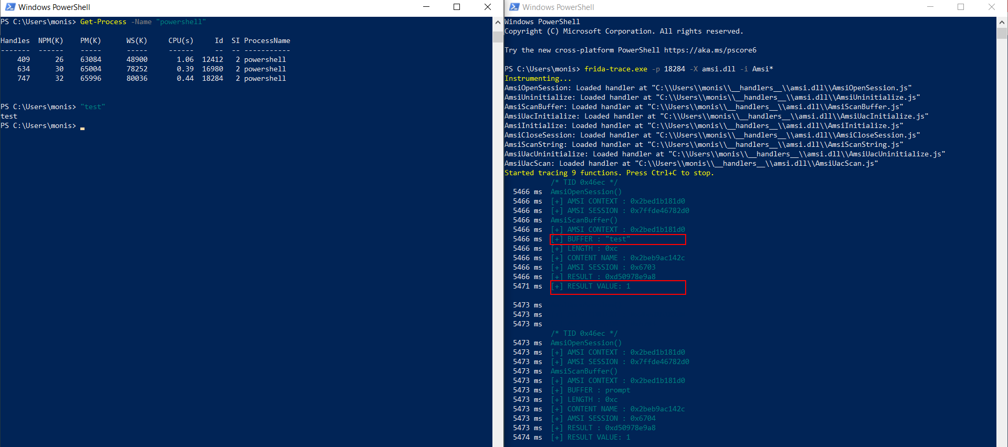The width and height of the screenshot is (1008, 447).
Task: Click the AmsiUacScan loaded handler line
Action: pyautogui.click(x=691, y=163)
